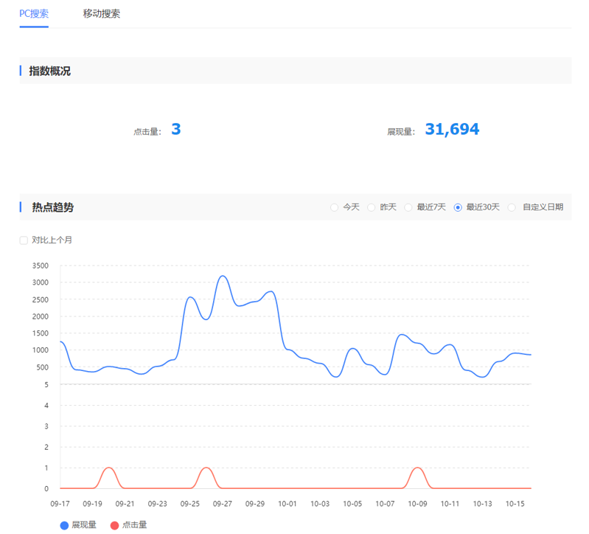Click the 09-17 x-axis date label
Viewport: 589px width, 534px height.
click(x=60, y=504)
